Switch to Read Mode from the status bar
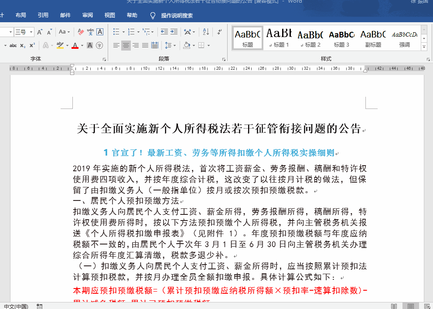433x309 pixels. [394, 306]
